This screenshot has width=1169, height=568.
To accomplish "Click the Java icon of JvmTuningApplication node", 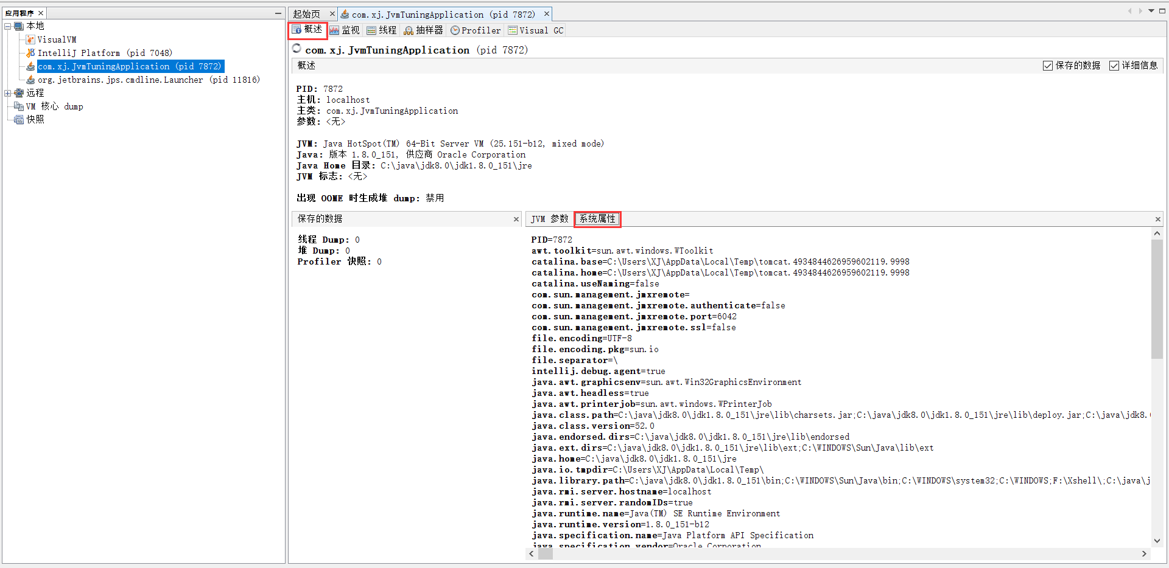I will [30, 66].
